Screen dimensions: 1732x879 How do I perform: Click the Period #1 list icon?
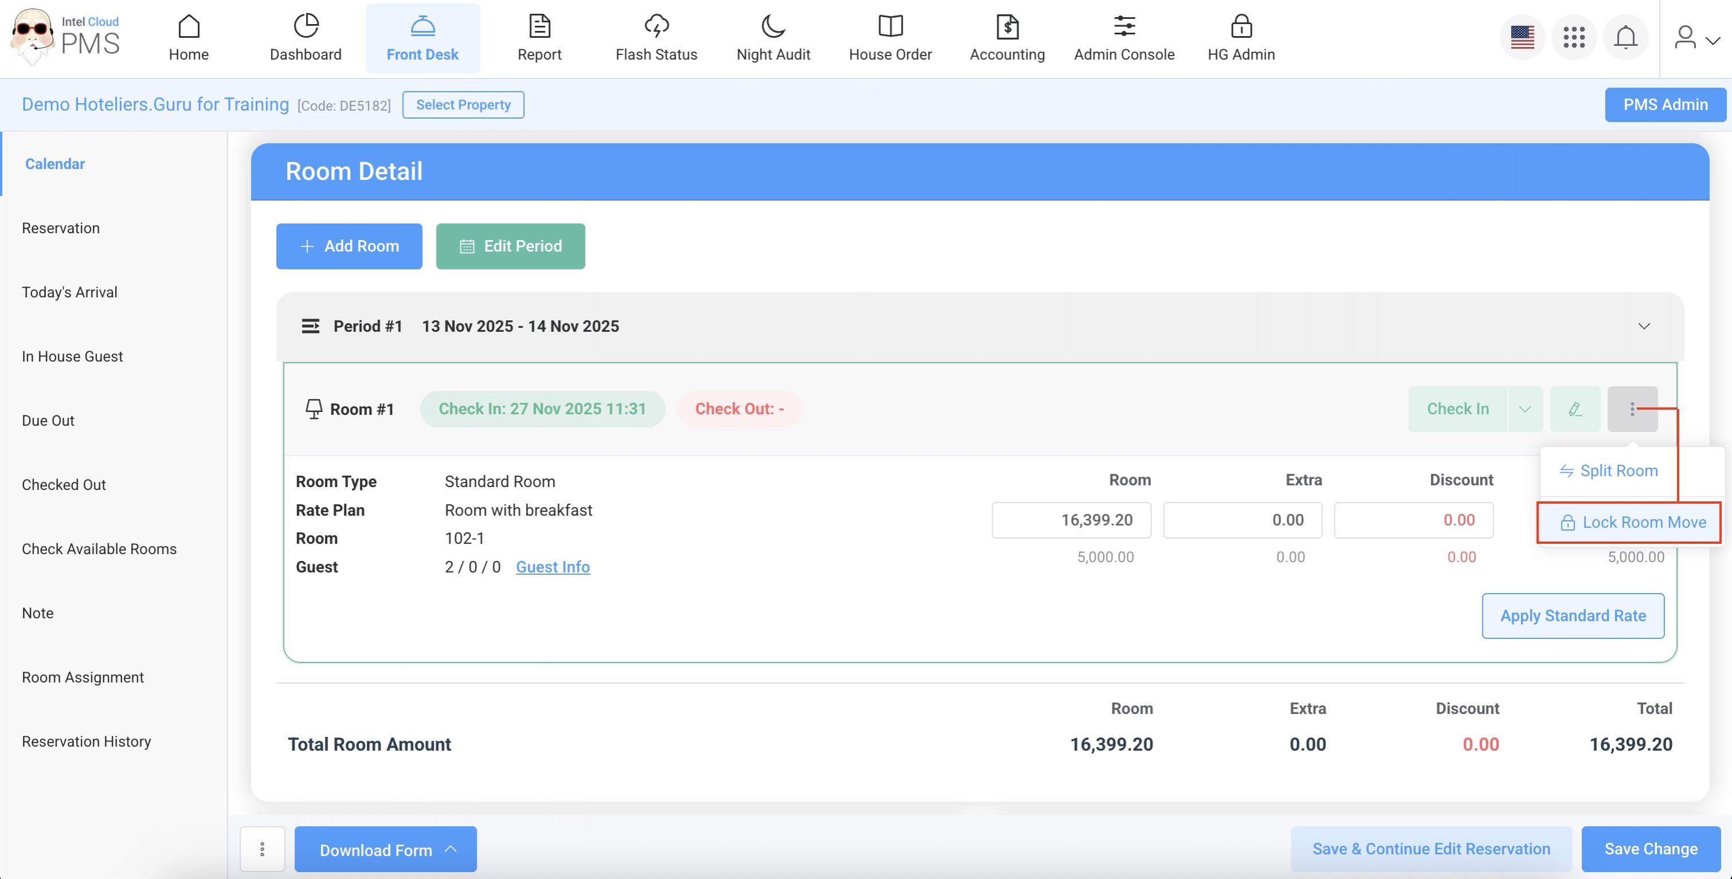310,326
